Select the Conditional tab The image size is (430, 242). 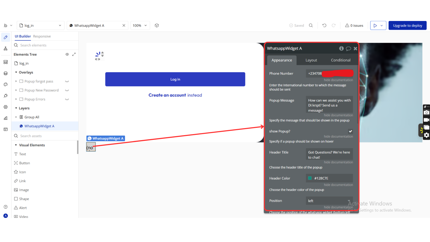pos(341,60)
